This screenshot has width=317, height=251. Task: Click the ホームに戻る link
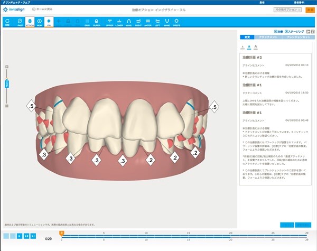pos(42,10)
